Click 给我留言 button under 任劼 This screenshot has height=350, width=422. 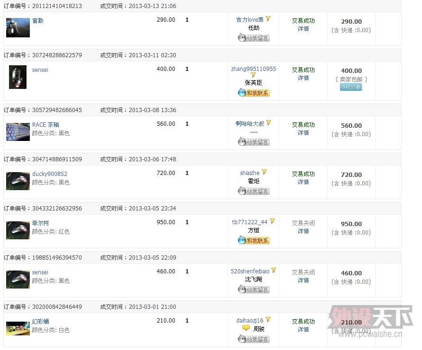coord(253,38)
